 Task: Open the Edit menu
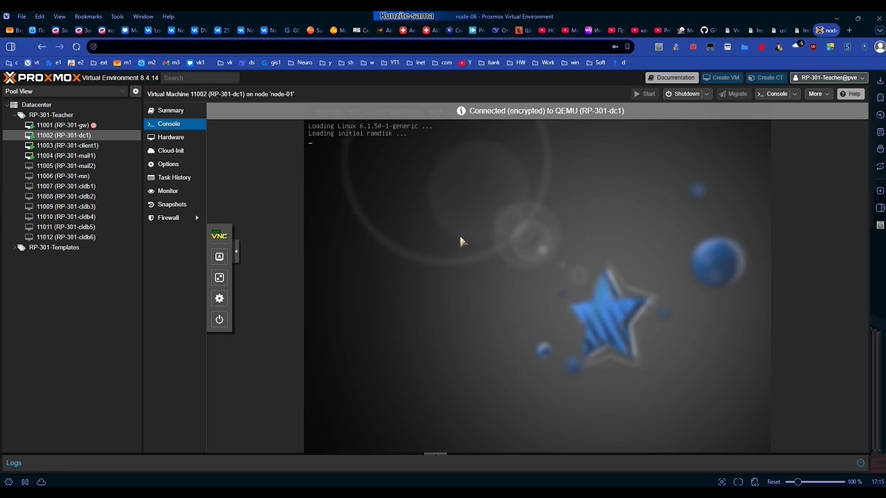[39, 17]
